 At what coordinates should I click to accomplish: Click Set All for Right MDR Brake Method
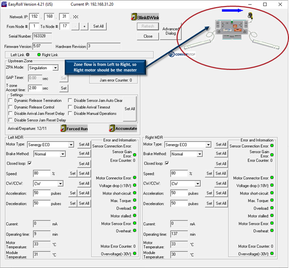click(221, 153)
